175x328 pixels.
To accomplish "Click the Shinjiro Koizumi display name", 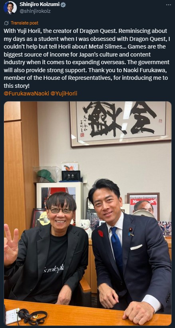I will click(x=40, y=4).
